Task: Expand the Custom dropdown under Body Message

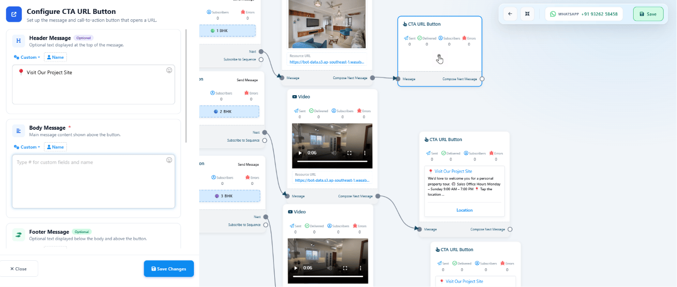Action: point(27,147)
